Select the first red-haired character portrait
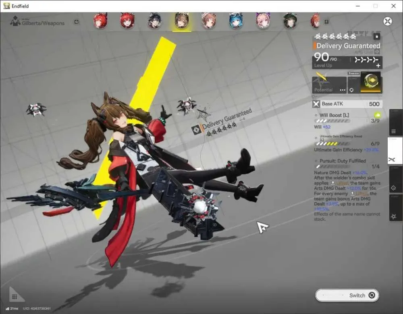Viewport: 403px width, 314px height. point(100,21)
